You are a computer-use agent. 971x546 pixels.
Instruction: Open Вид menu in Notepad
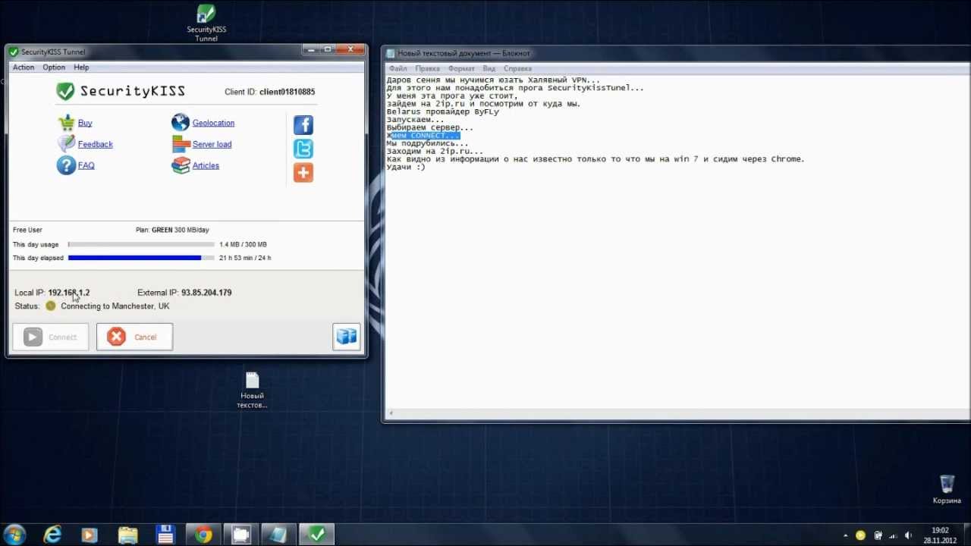click(x=489, y=68)
